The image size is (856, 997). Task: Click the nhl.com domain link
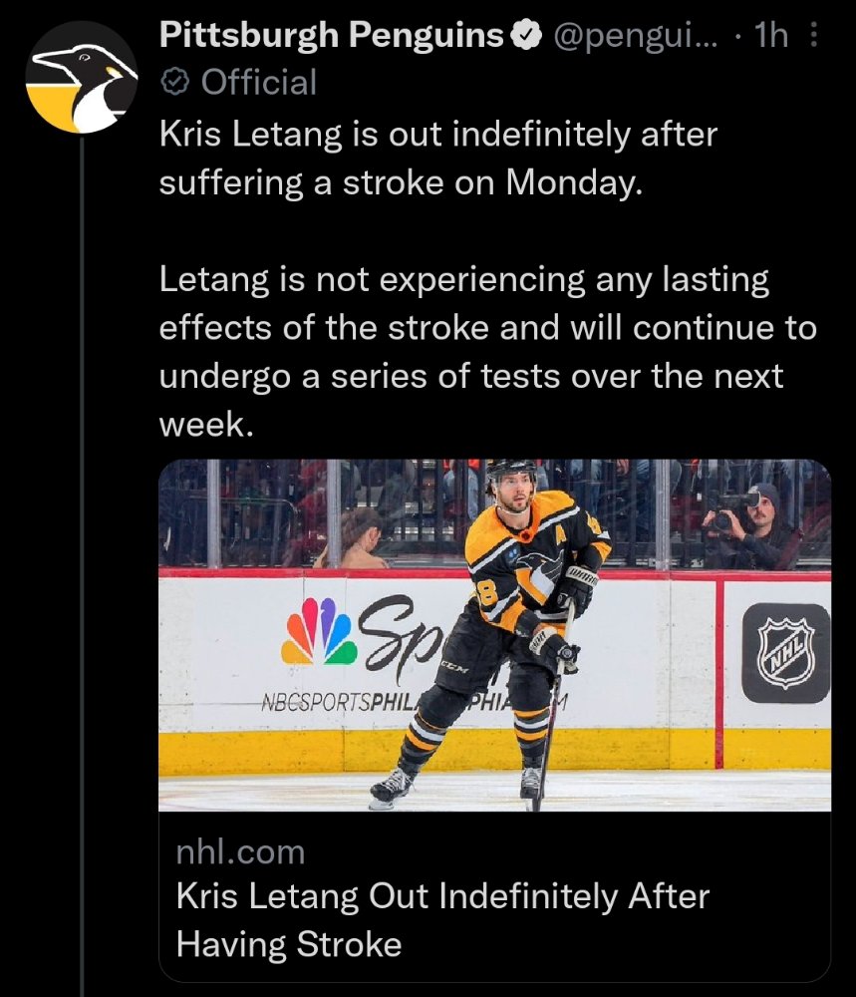tap(240, 852)
